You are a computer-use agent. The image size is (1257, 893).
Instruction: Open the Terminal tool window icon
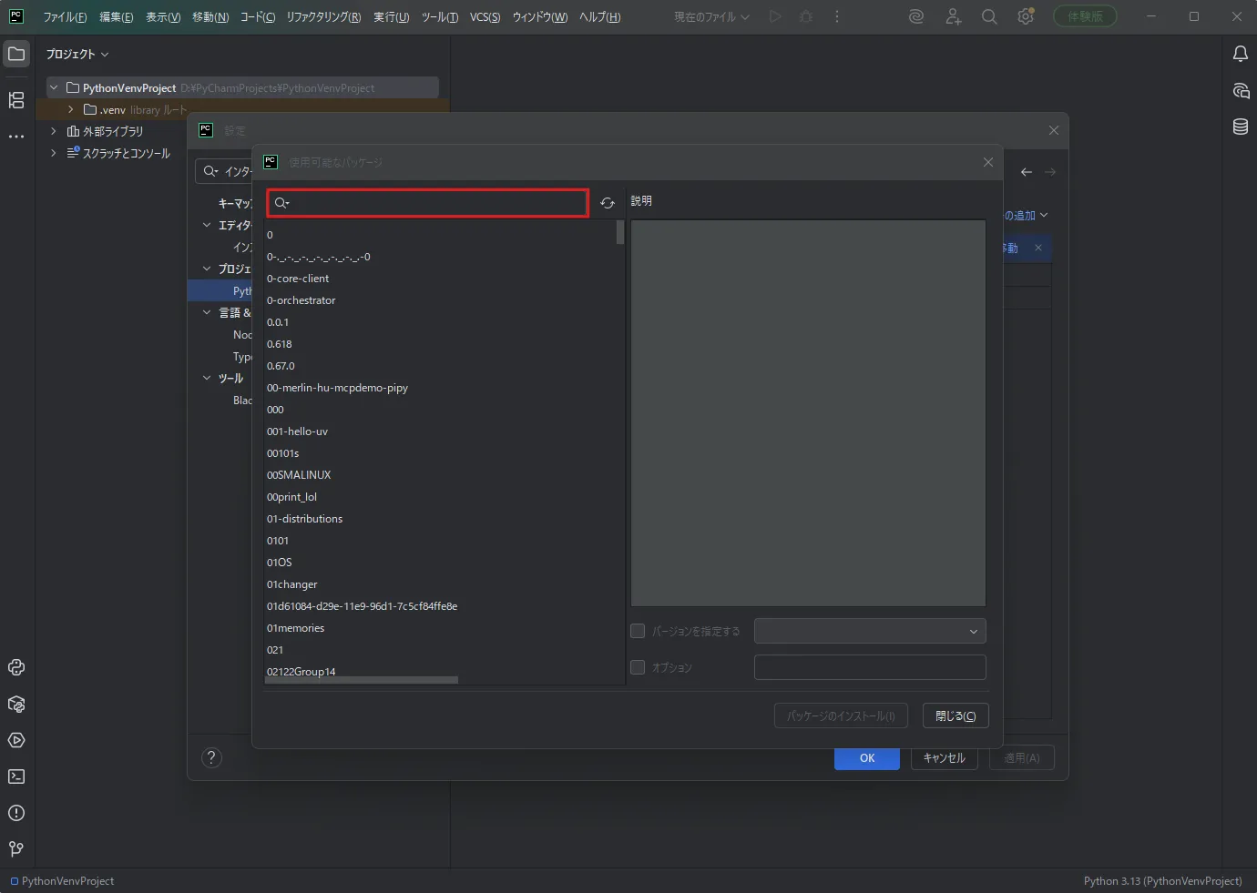click(x=16, y=776)
